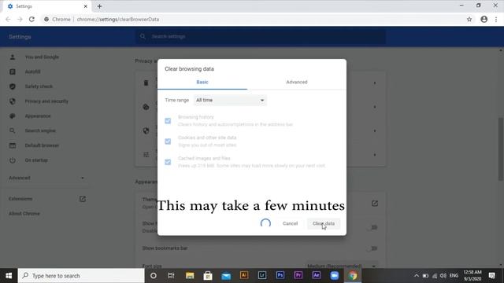The height and width of the screenshot is (283, 504).
Task: Launch Adobe Illustrator from the taskbar
Action: (244, 275)
